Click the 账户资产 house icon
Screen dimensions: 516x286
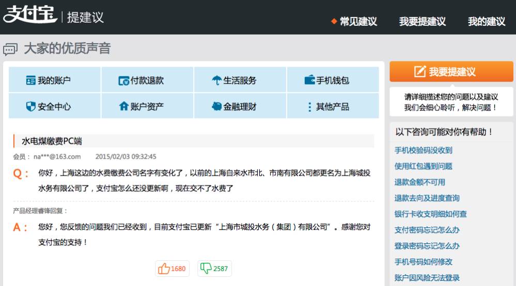pyautogui.click(x=123, y=106)
